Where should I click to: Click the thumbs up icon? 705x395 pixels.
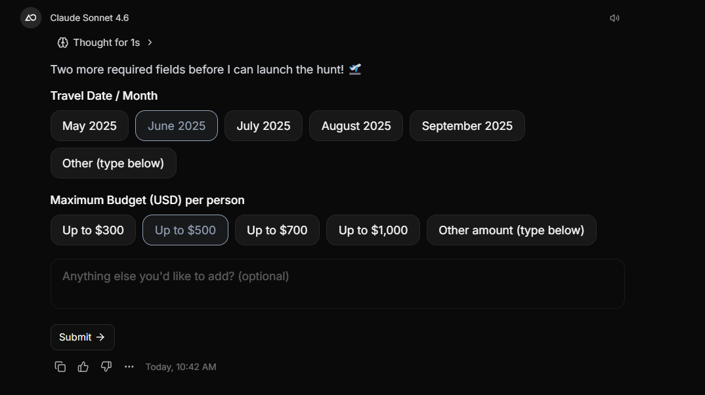pyautogui.click(x=83, y=367)
